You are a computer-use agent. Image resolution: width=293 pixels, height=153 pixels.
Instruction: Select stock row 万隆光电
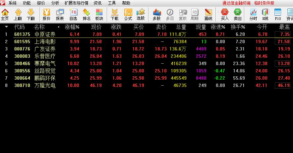point(146,85)
